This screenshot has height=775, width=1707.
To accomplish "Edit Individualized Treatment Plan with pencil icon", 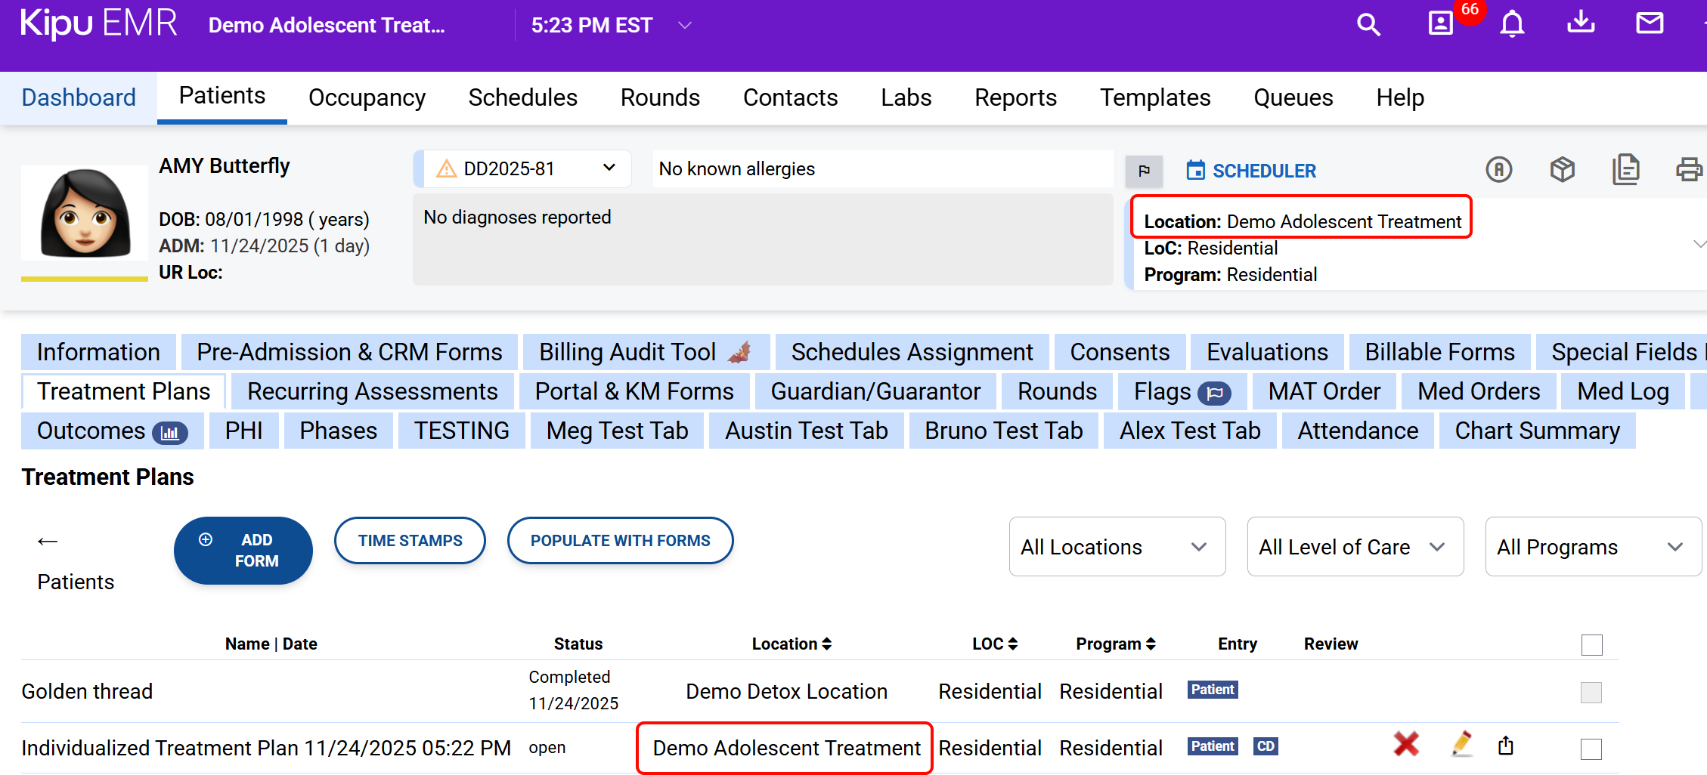I will pyautogui.click(x=1462, y=745).
